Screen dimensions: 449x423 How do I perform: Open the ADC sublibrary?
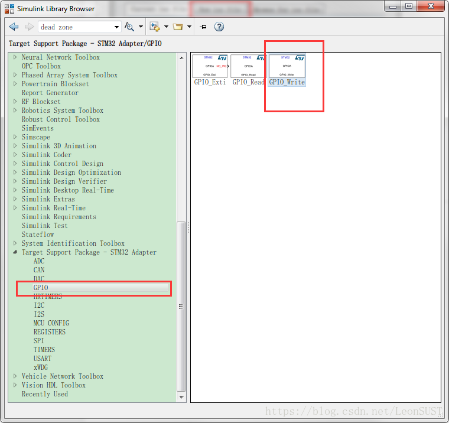39,261
